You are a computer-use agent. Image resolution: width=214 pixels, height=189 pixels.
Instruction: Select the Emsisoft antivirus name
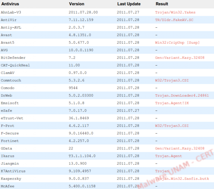(x=10, y=103)
